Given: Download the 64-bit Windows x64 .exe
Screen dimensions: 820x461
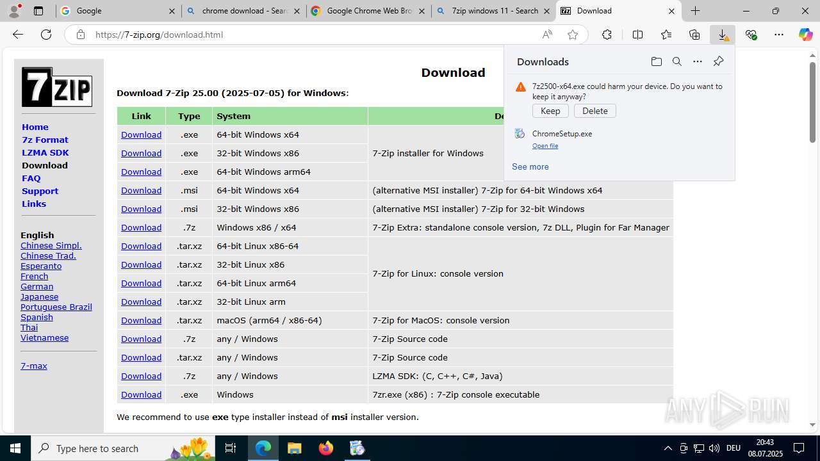Looking at the screenshot, I should pyautogui.click(x=141, y=134).
